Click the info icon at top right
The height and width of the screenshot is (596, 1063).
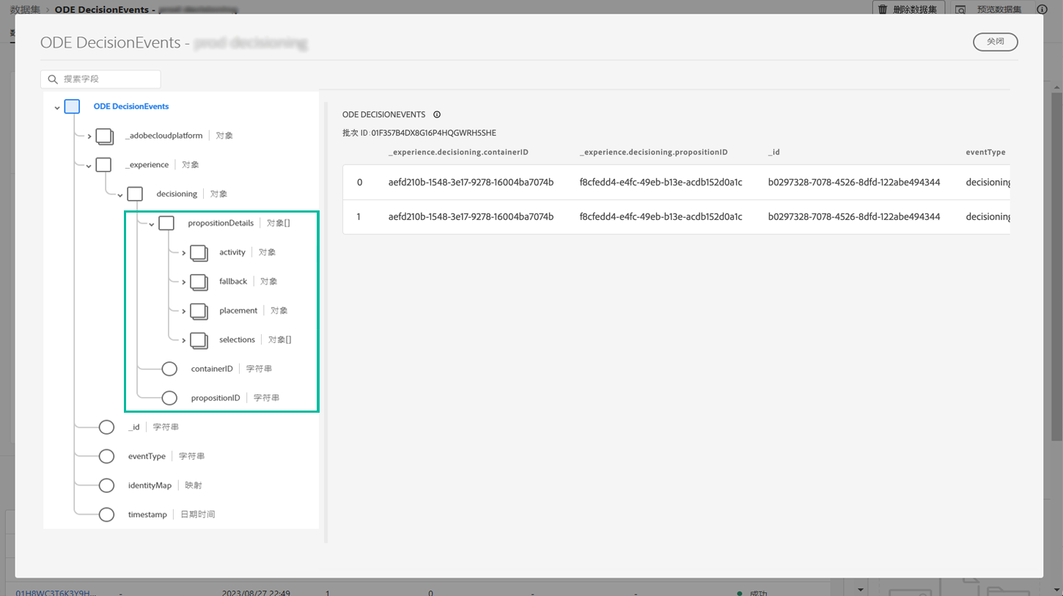pos(1042,10)
